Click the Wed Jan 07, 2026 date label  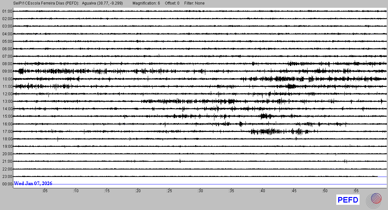[x=33, y=183]
